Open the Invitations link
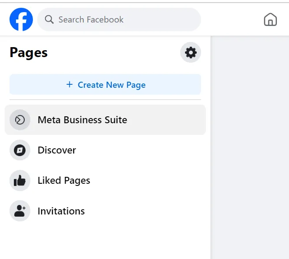 point(61,211)
